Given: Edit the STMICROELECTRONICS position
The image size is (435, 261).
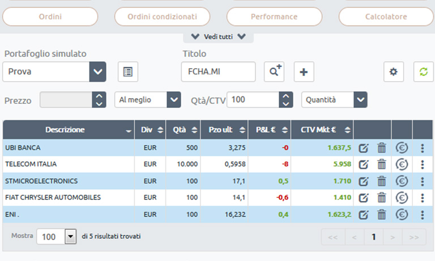Looking at the screenshot, I should [364, 182].
